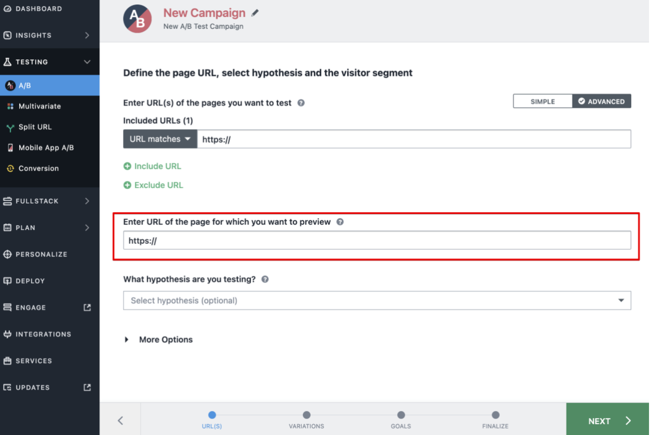Image resolution: width=650 pixels, height=435 pixels.
Task: Click the help icon next to hypothesis question
Action: [x=265, y=279]
